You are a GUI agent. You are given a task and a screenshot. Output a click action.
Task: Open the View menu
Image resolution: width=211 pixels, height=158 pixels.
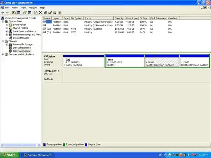pyautogui.click(x=23, y=8)
